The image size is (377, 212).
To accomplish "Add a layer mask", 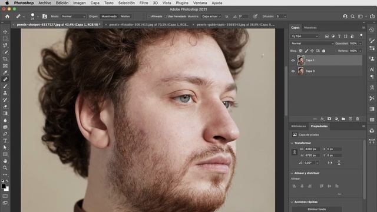I will tap(329, 119).
